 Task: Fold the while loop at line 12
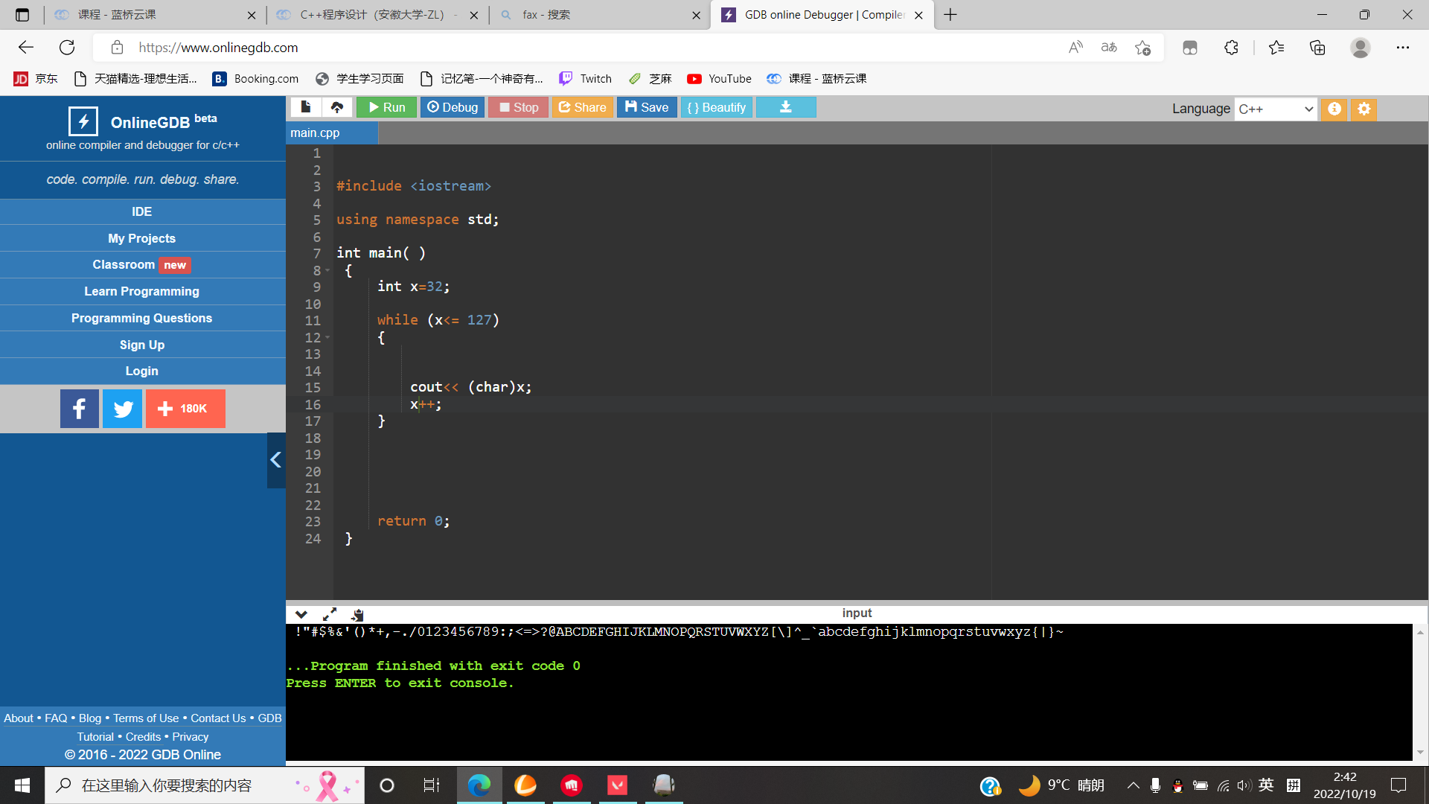(x=327, y=337)
